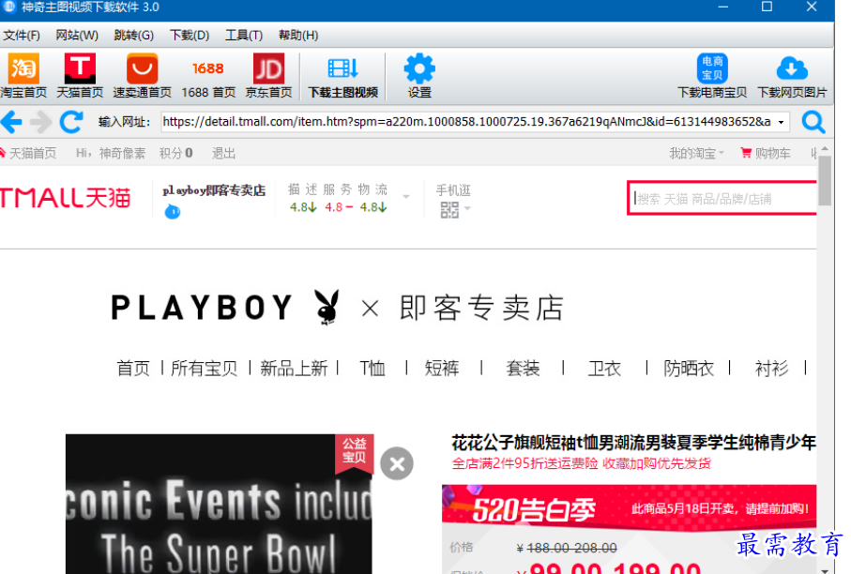Click the 下载电商宝贝 icon
851x574 pixels.
pyautogui.click(x=712, y=68)
